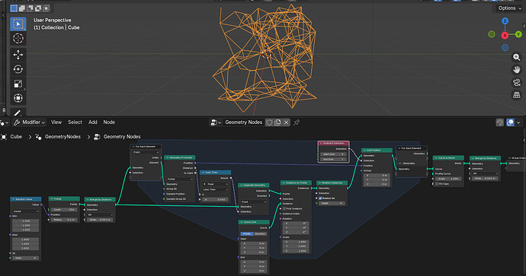Click the red X axis gizmo

tap(505, 35)
